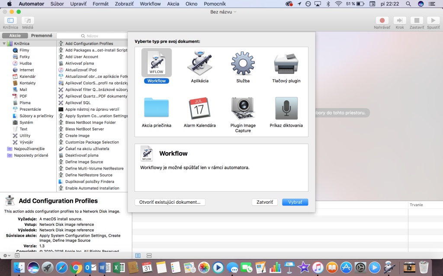Image resolution: width=443 pixels, height=276 pixels.
Task: Open the Akcia menu
Action: [x=173, y=4]
